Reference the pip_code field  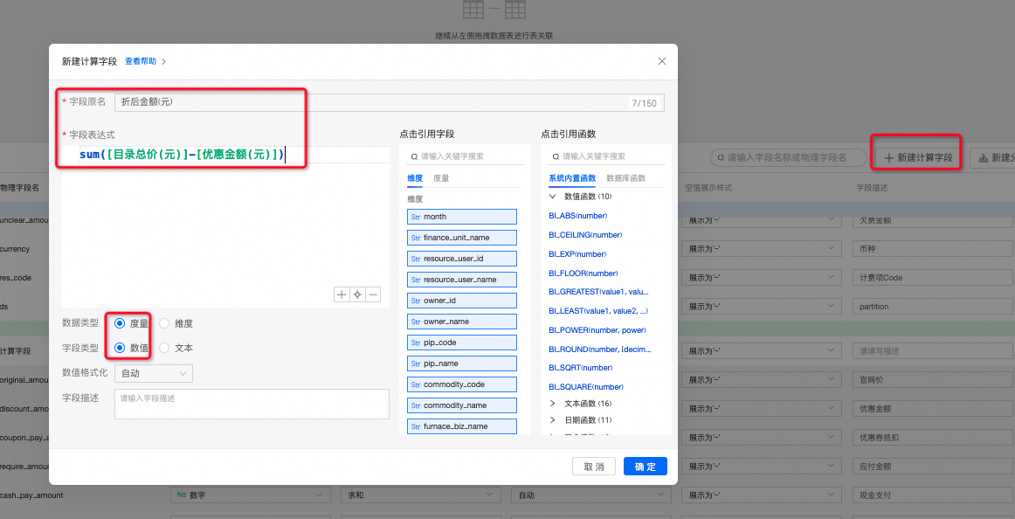coord(461,343)
